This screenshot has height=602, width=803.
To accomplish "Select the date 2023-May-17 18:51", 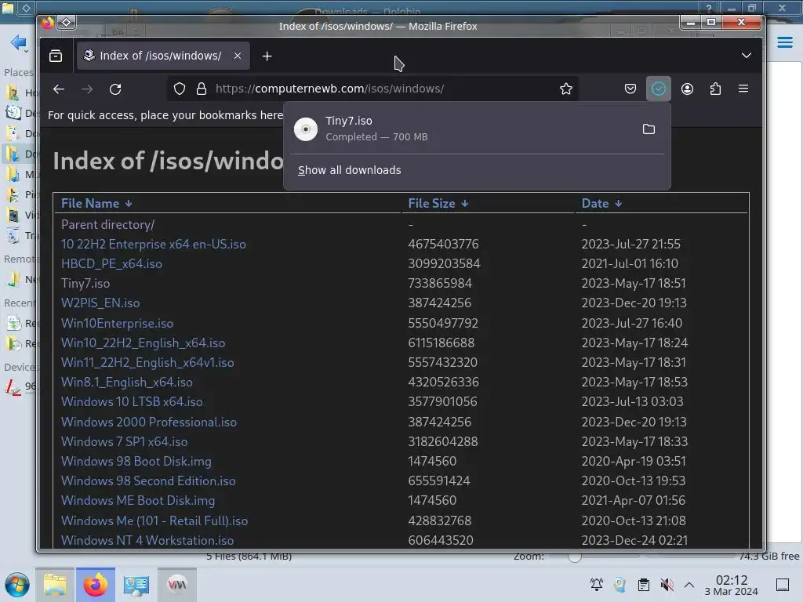I will [x=633, y=283].
